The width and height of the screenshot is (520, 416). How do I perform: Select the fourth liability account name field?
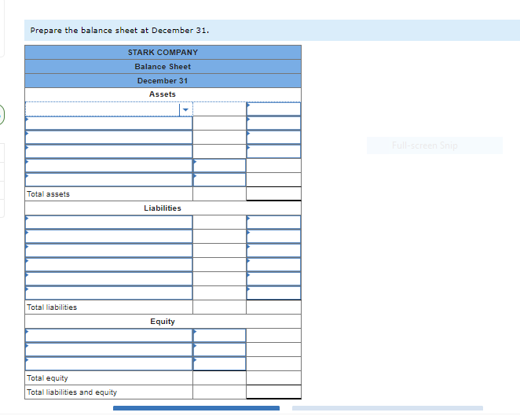(x=108, y=264)
